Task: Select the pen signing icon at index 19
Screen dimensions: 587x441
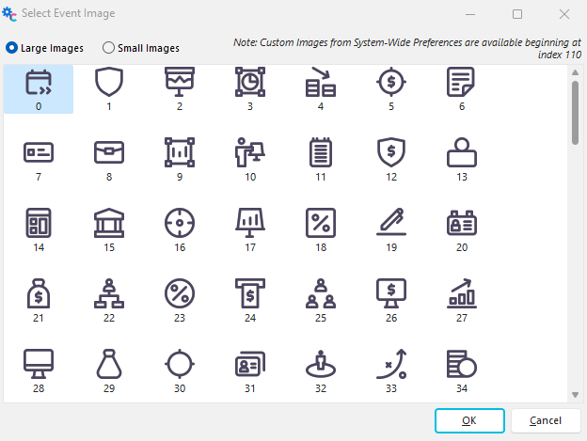Action: point(391,224)
